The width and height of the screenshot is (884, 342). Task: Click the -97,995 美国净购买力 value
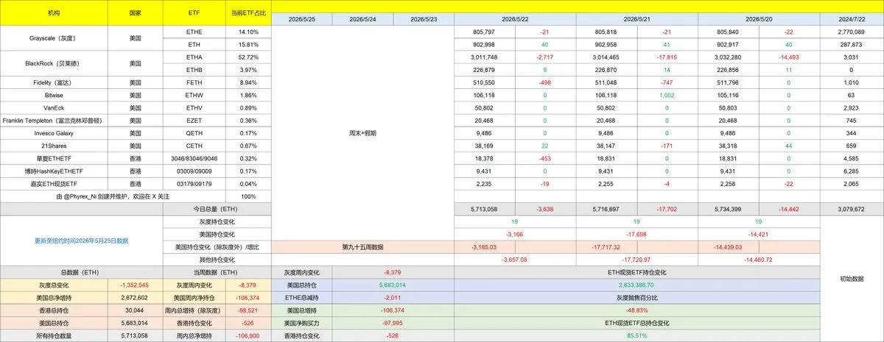click(x=393, y=322)
